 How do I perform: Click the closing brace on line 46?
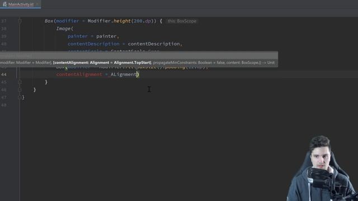coord(35,90)
